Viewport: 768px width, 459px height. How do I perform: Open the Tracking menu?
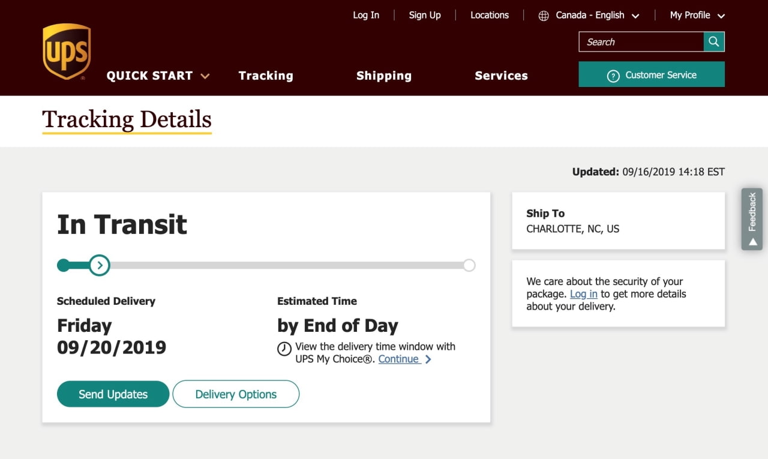pyautogui.click(x=266, y=76)
